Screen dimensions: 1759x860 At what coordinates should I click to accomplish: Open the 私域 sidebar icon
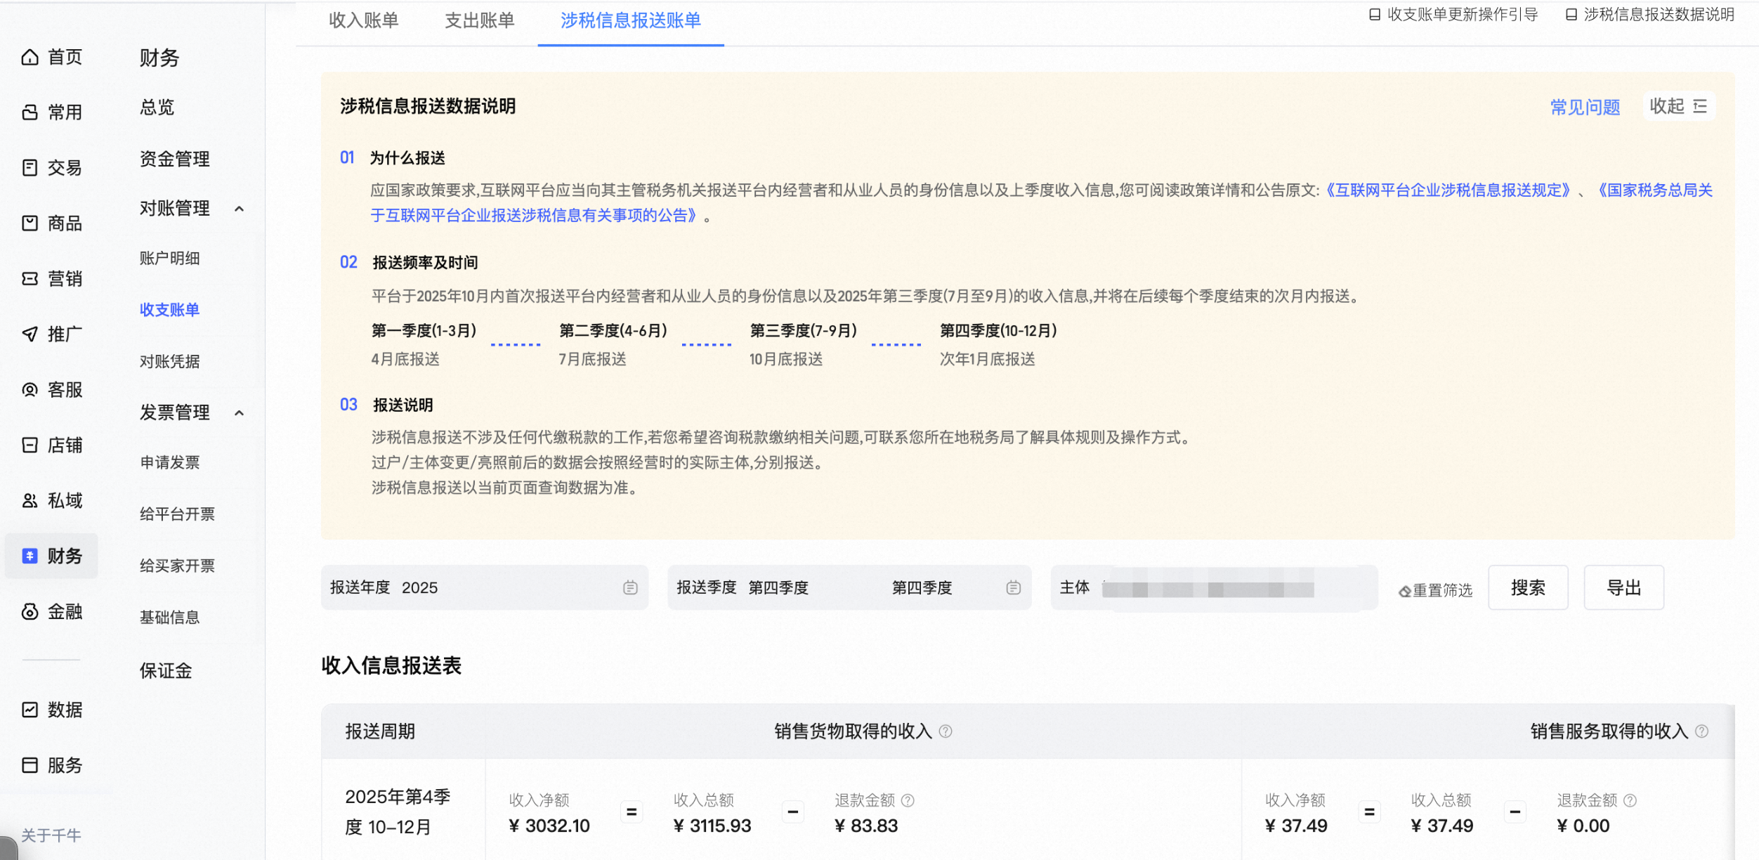pos(30,500)
